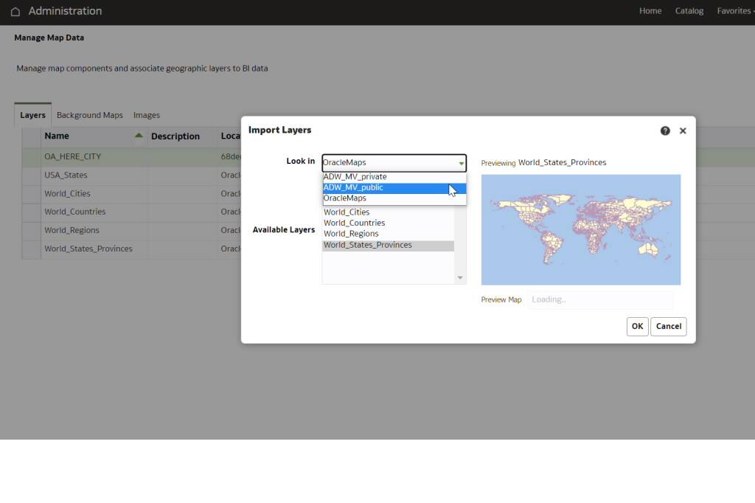Switch to the Background Maps tab
The height and width of the screenshot is (503, 755).
[x=89, y=115]
